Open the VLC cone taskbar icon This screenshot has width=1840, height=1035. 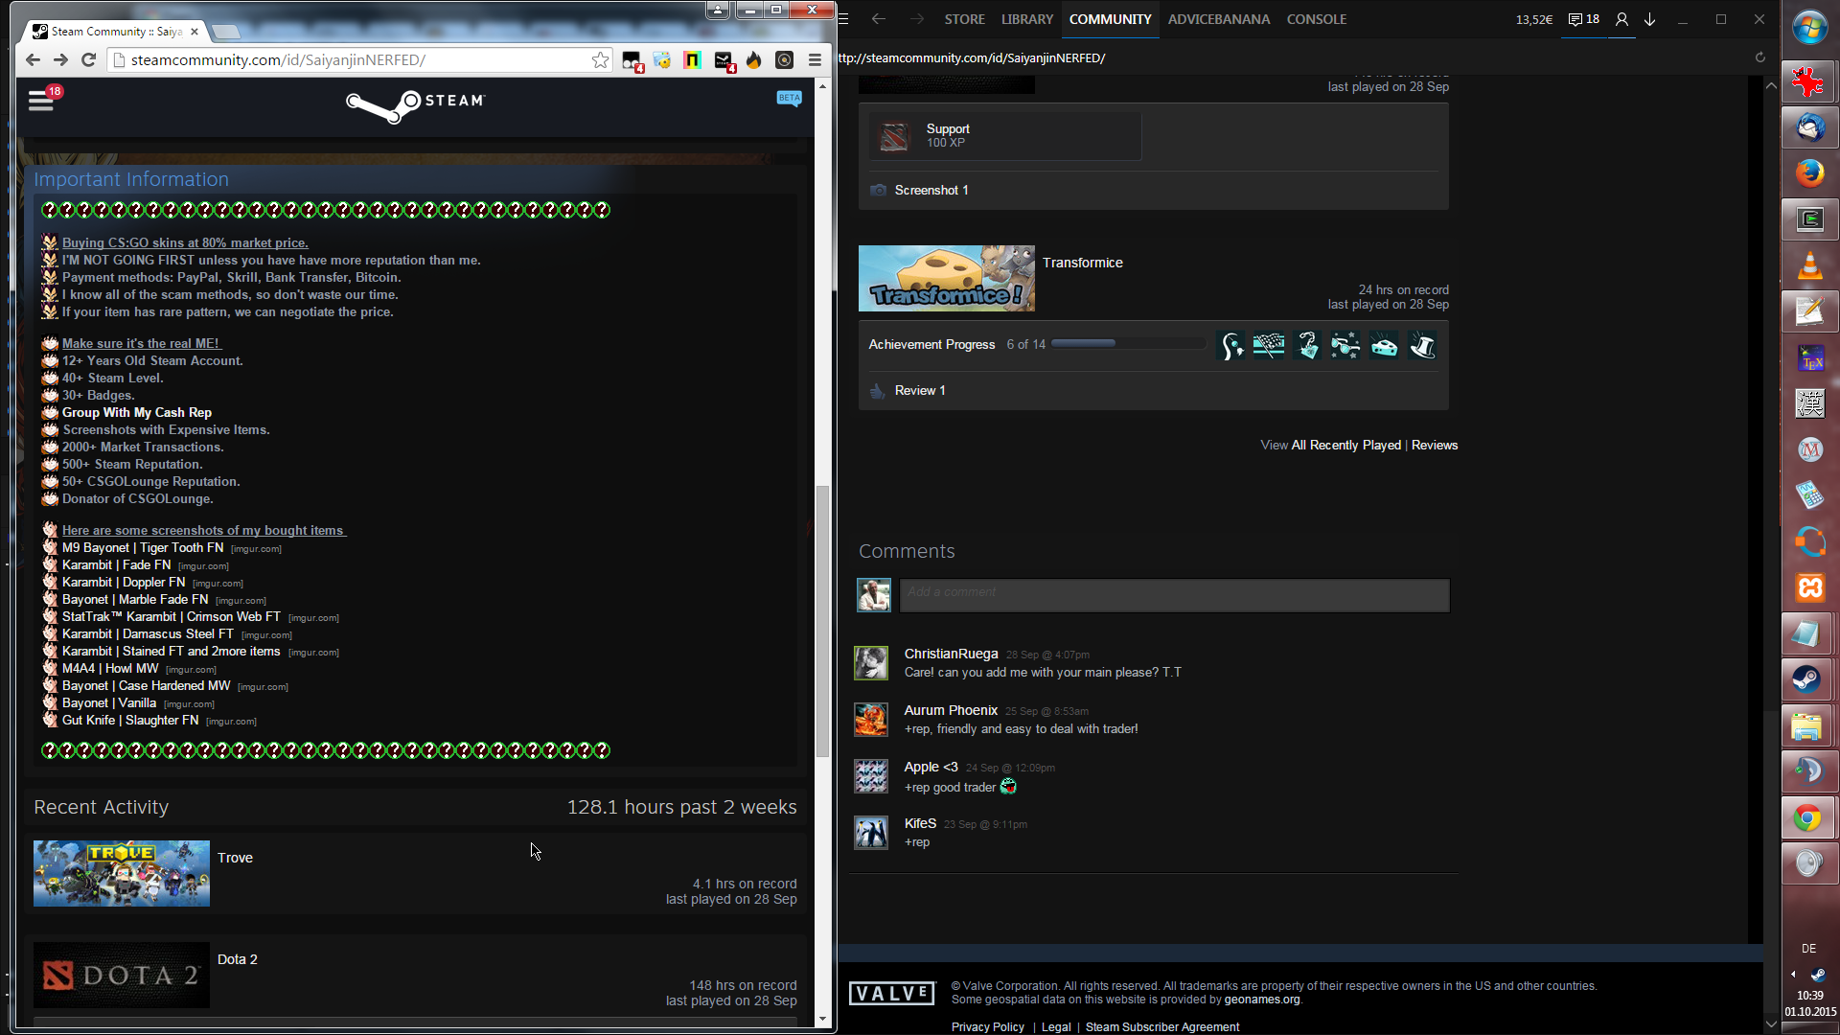click(x=1809, y=265)
